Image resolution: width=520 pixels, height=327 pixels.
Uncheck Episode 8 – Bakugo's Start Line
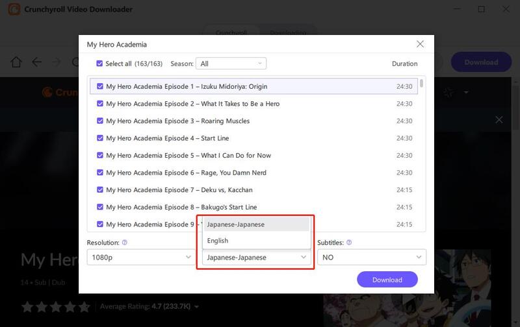pyautogui.click(x=100, y=206)
